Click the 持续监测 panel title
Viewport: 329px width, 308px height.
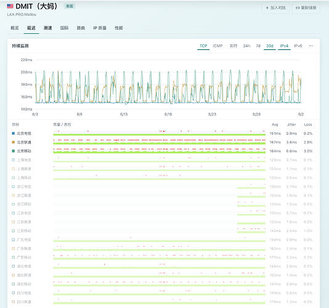[20, 46]
